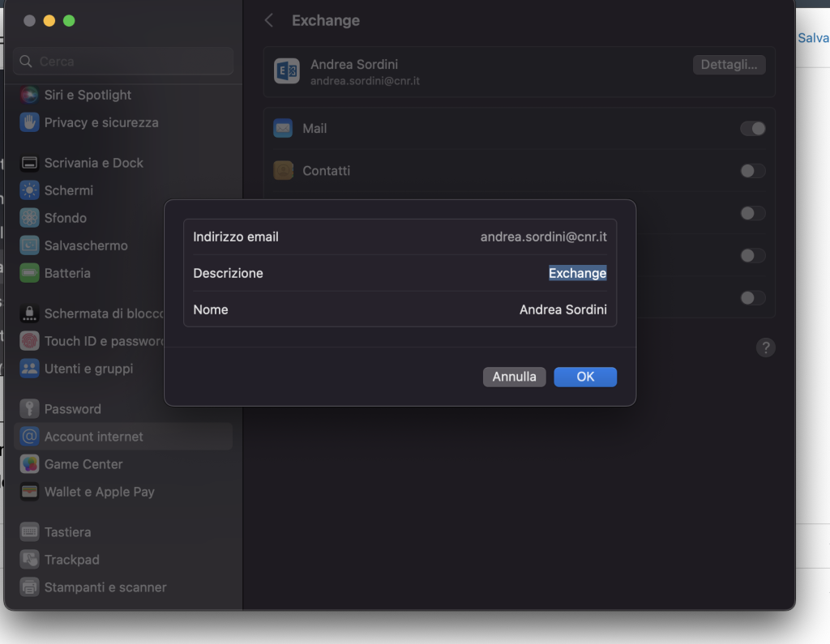Click the Nome label in dialog
The height and width of the screenshot is (644, 830).
211,309
